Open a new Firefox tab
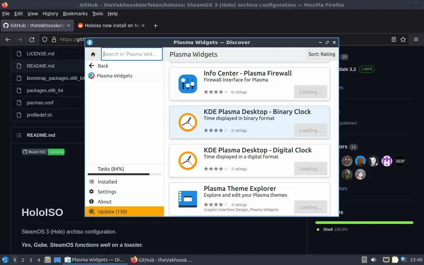424x265 pixels. click(x=156, y=26)
